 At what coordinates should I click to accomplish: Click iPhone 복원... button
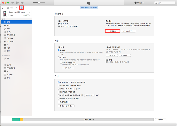[x=129, y=31]
